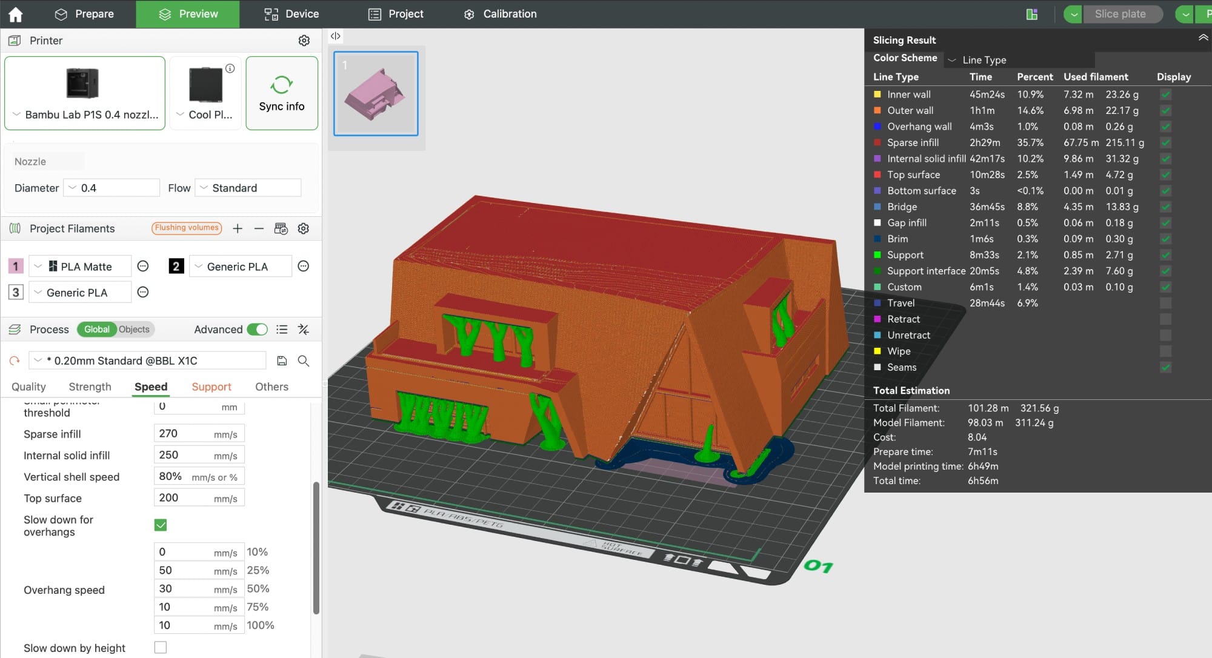The width and height of the screenshot is (1212, 658).
Task: Search process settings with magnifier icon
Action: [x=304, y=361]
